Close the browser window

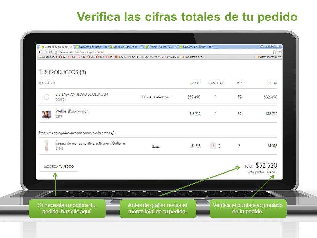(x=278, y=46)
